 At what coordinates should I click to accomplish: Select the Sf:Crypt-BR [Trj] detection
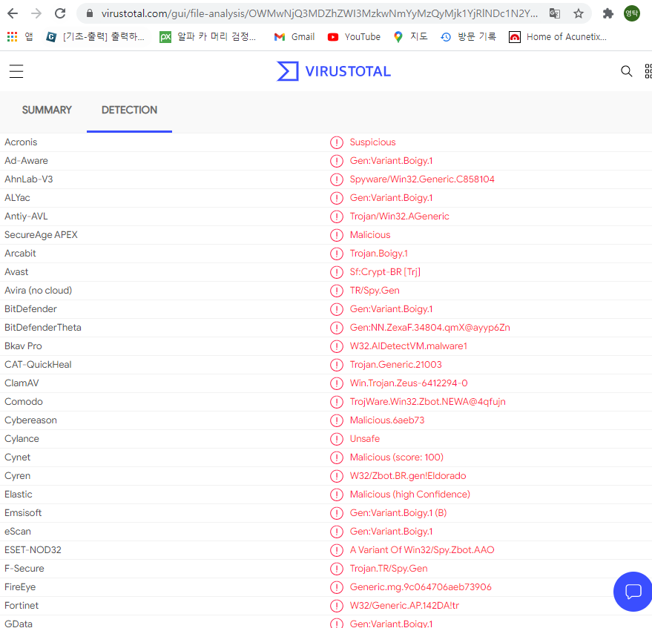pos(385,272)
